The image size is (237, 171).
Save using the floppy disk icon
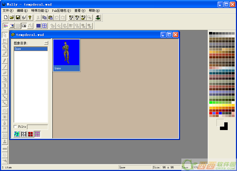18,18
